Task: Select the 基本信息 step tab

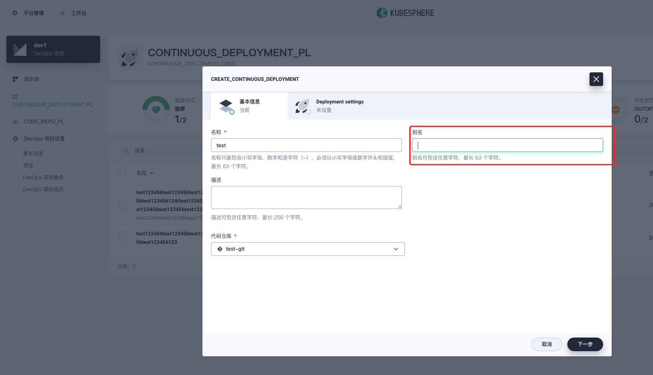Action: [x=249, y=106]
